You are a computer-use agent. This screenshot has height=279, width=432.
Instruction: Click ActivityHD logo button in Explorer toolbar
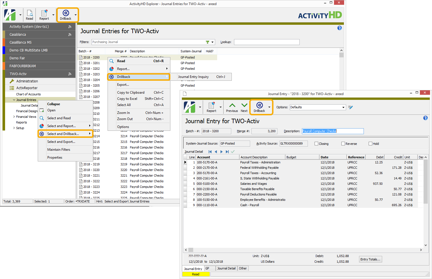point(10,15)
